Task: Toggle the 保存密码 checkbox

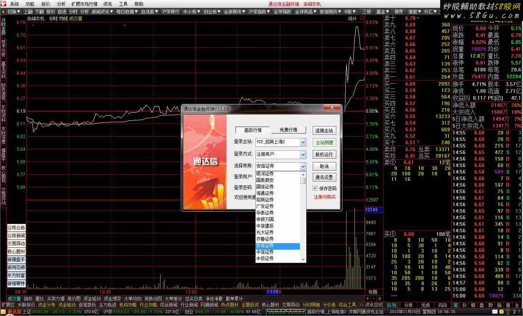Action: click(x=315, y=188)
